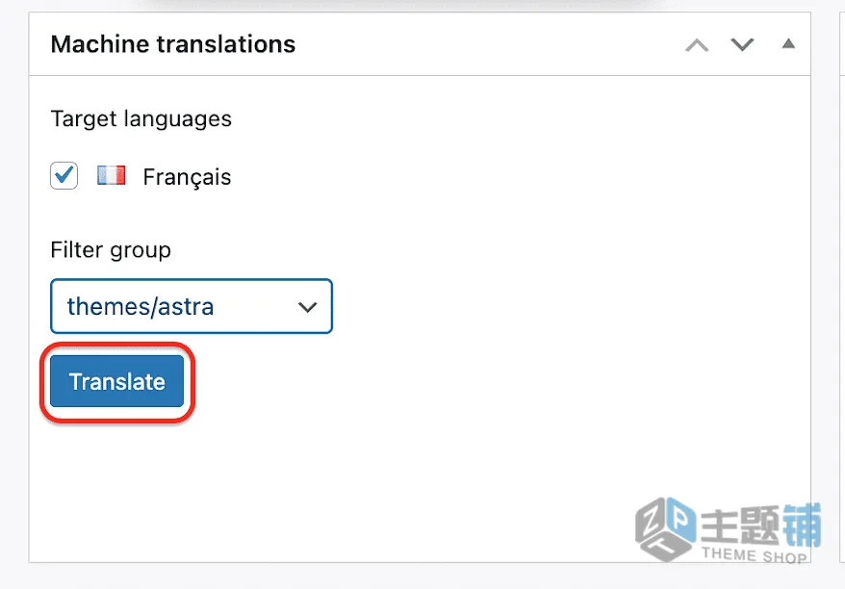Click the blue Translate button
Viewport: 845px width, 589px height.
(x=117, y=381)
